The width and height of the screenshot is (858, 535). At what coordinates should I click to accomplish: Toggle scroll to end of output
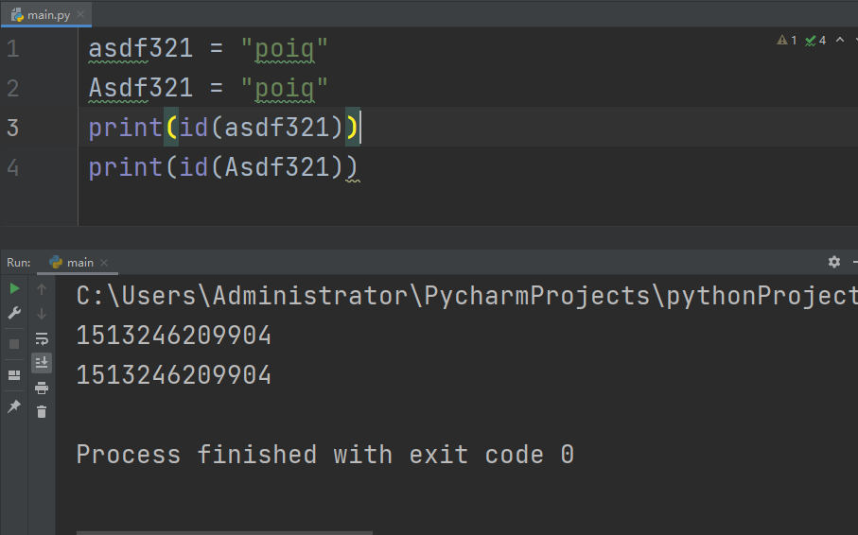tap(42, 363)
